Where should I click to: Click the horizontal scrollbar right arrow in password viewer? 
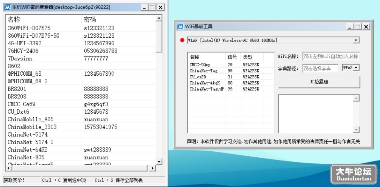152,168
